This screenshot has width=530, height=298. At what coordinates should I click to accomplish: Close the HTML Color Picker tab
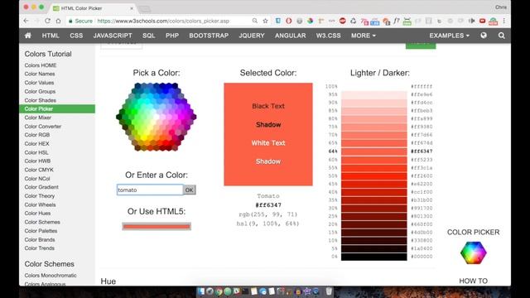[x=132, y=8]
